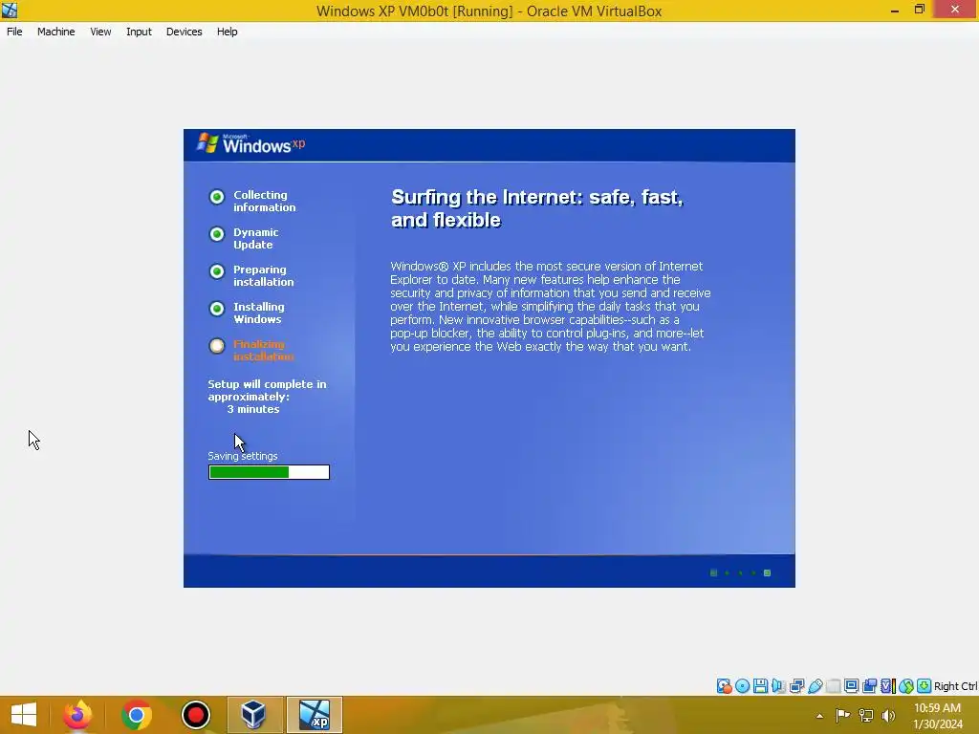Click the V processor status icon
979x734 pixels.
coord(887,686)
